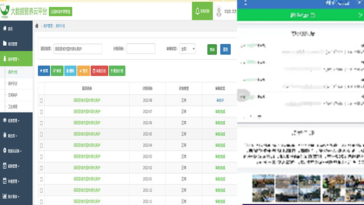Tick the checkbox for the 2022-08 row

tap(41, 100)
